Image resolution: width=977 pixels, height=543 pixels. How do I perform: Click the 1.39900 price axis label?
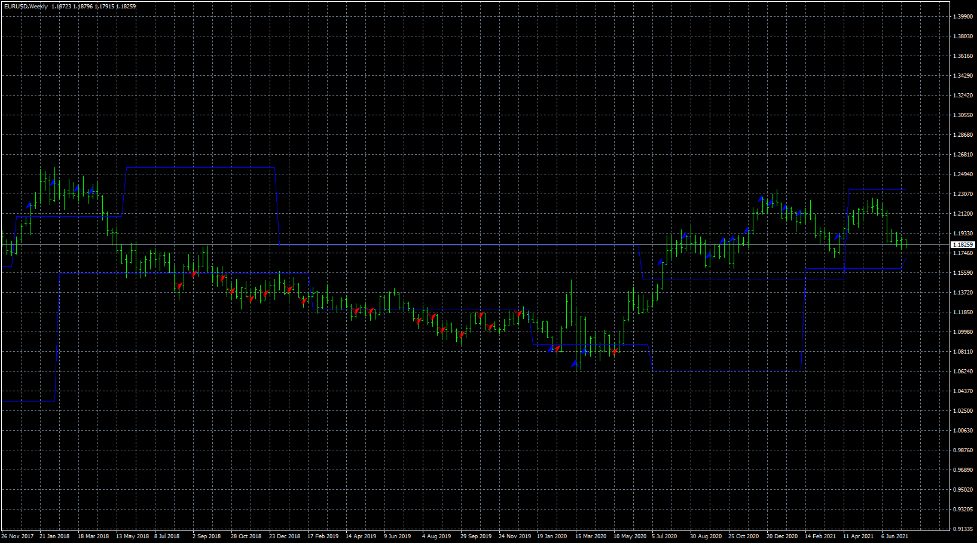963,17
